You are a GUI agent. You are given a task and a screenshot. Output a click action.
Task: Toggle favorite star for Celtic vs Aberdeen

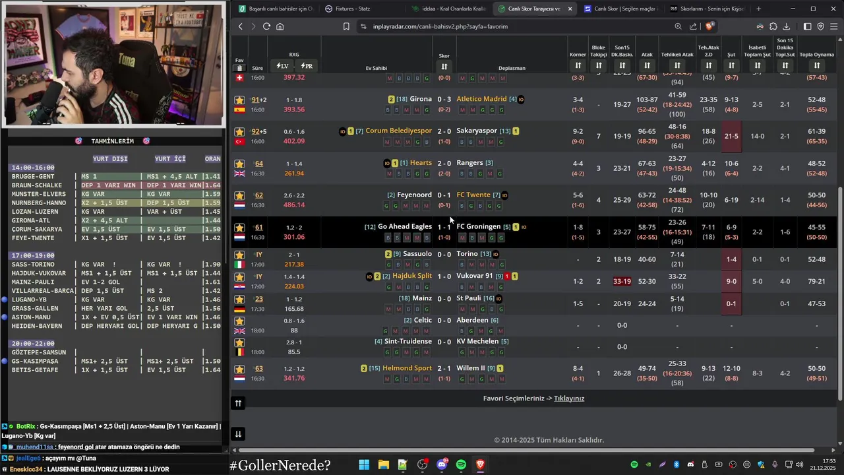pos(239,321)
